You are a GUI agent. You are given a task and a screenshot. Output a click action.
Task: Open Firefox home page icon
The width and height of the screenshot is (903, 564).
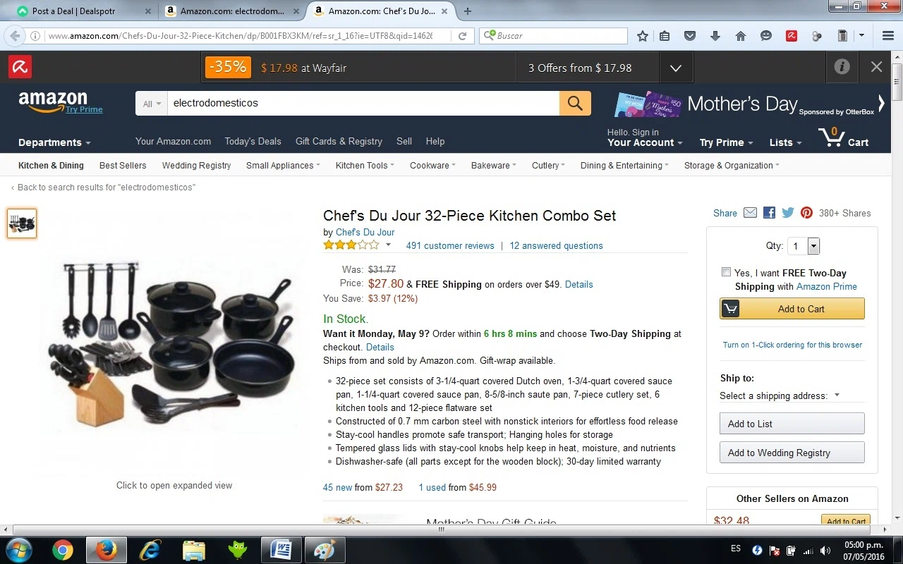pos(740,36)
